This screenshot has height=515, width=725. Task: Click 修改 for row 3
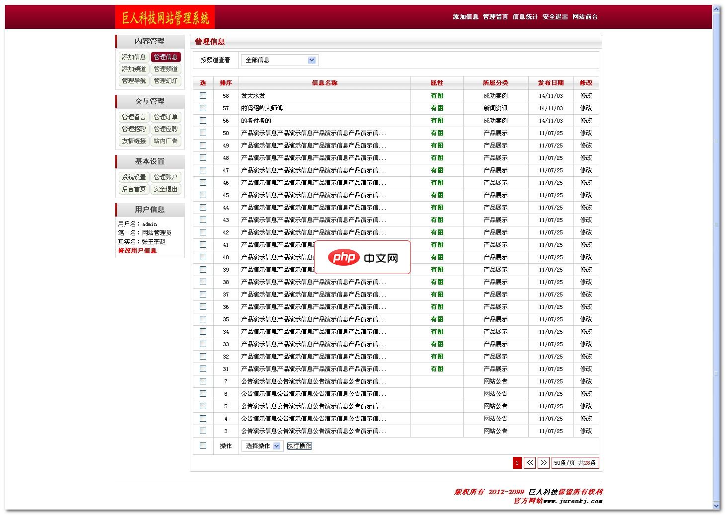click(586, 431)
